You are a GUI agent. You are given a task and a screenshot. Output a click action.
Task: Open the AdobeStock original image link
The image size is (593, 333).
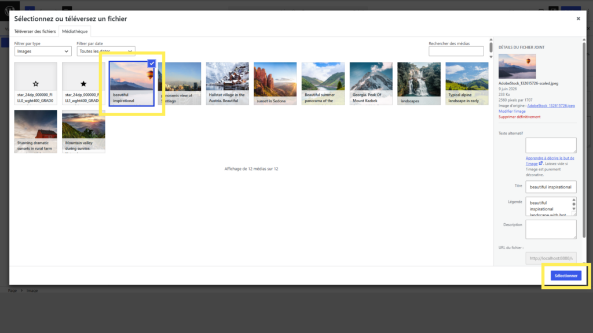click(x=551, y=106)
